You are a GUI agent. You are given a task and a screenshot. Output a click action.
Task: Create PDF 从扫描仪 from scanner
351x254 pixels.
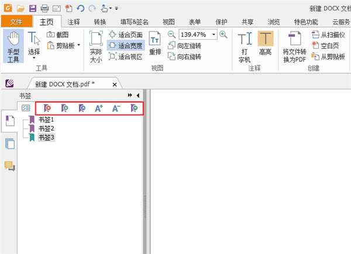pyautogui.click(x=328, y=35)
